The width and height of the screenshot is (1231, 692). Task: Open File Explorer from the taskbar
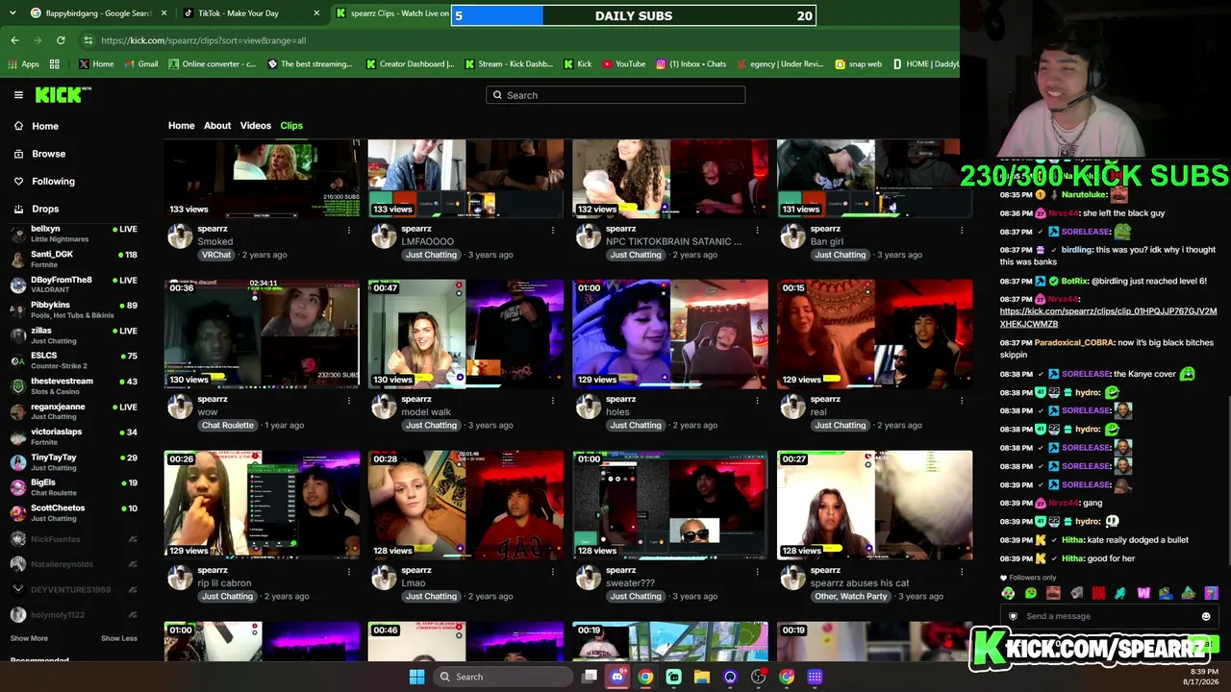tap(702, 677)
